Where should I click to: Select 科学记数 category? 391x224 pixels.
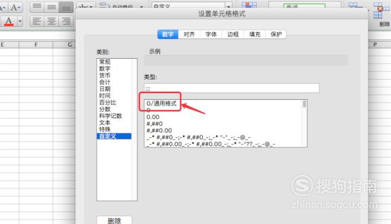(x=114, y=116)
